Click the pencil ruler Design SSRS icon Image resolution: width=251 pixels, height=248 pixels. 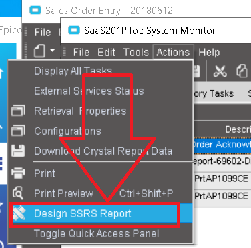19,213
